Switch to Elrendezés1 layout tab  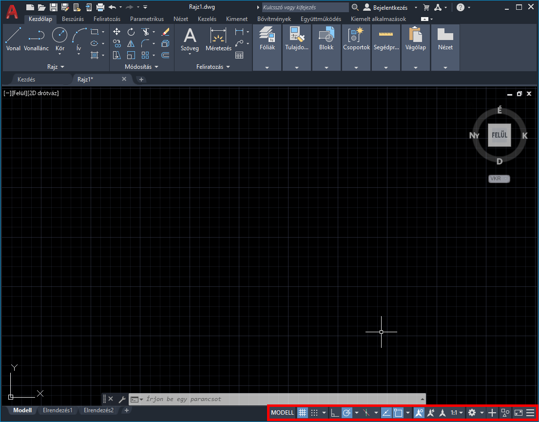pyautogui.click(x=58, y=410)
